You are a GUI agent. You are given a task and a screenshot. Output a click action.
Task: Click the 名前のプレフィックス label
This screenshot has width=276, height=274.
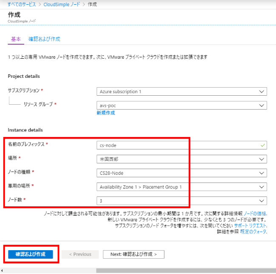[x=26, y=144]
